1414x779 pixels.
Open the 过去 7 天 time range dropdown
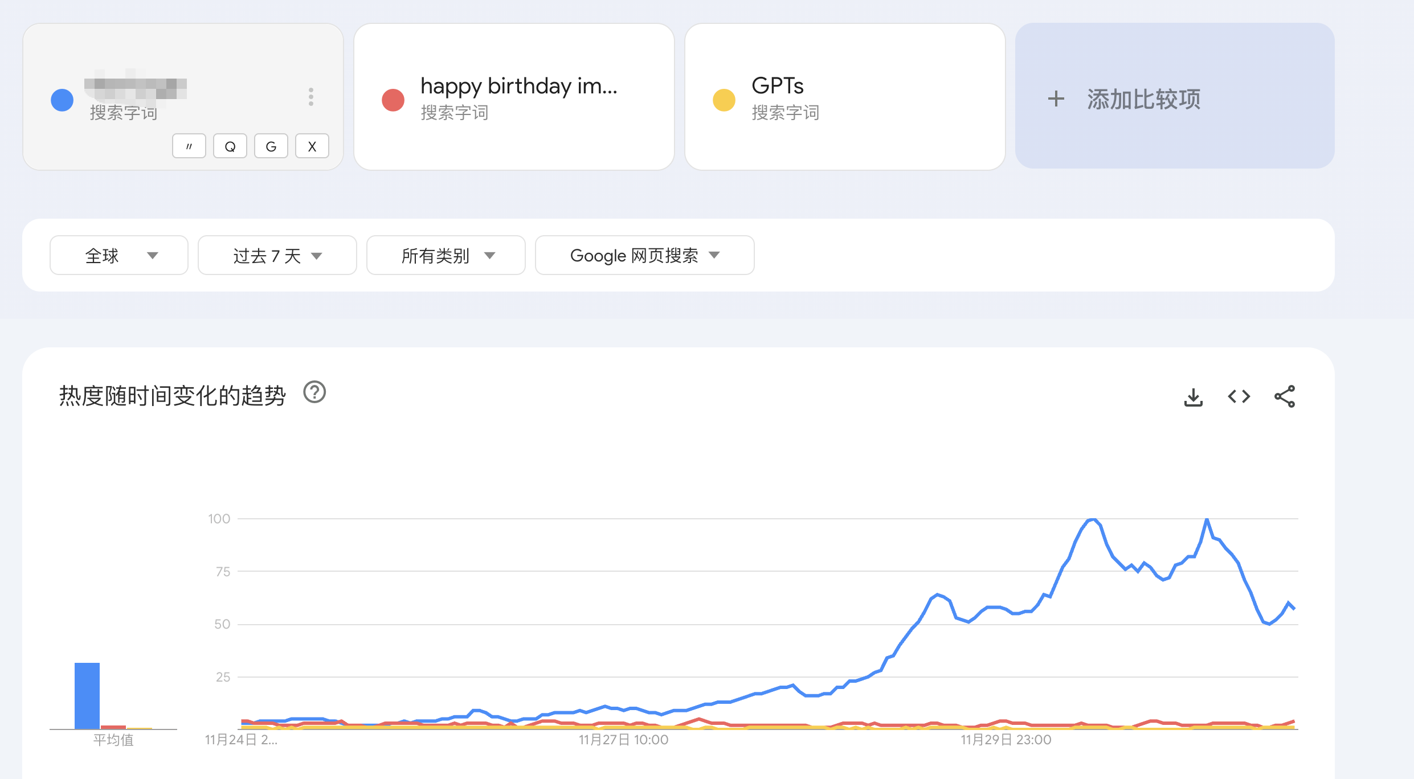(x=277, y=256)
